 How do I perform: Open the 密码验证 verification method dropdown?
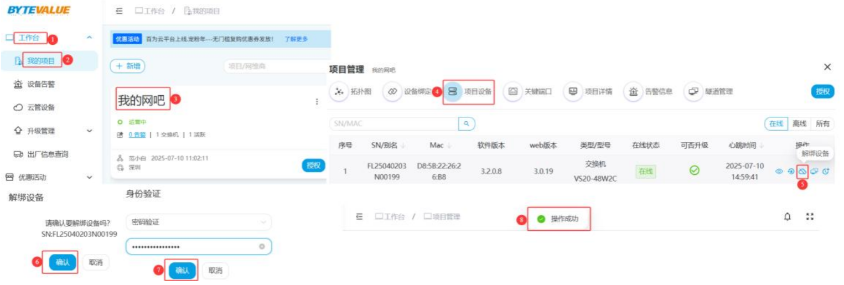click(x=198, y=222)
